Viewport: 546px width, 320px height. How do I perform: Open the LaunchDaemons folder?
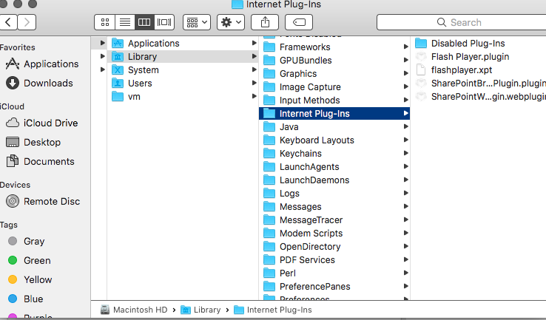click(334, 180)
